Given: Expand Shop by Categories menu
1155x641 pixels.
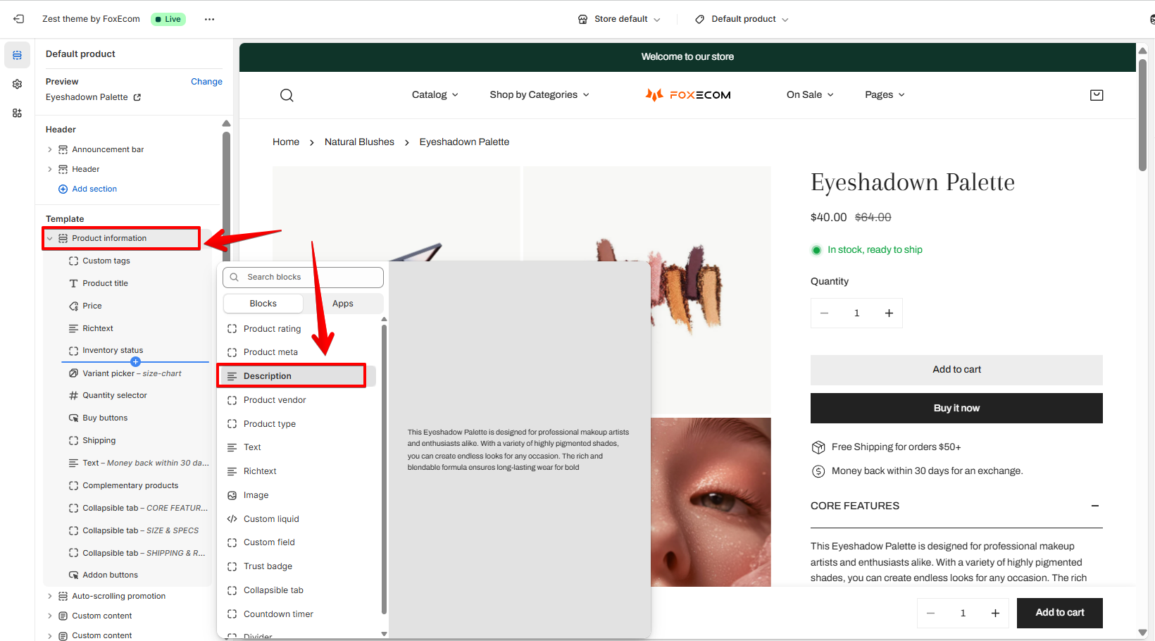Looking at the screenshot, I should [x=539, y=95].
